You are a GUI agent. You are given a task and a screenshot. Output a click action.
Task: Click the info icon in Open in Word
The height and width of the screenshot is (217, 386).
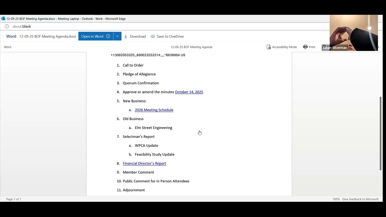[x=108, y=36]
